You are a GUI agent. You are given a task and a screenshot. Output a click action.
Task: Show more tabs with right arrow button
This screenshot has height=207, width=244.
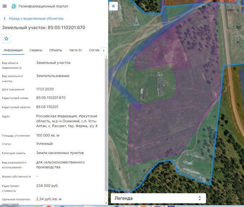pos(104,50)
